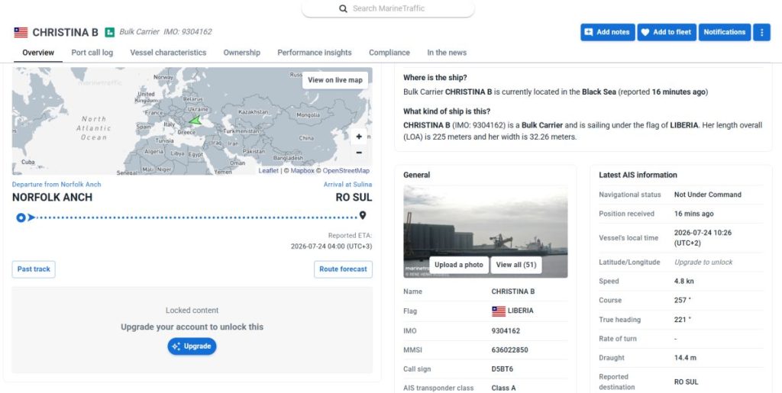The image size is (782, 393).
Task: Click the green bulk carrier type icon
Action: point(110,32)
